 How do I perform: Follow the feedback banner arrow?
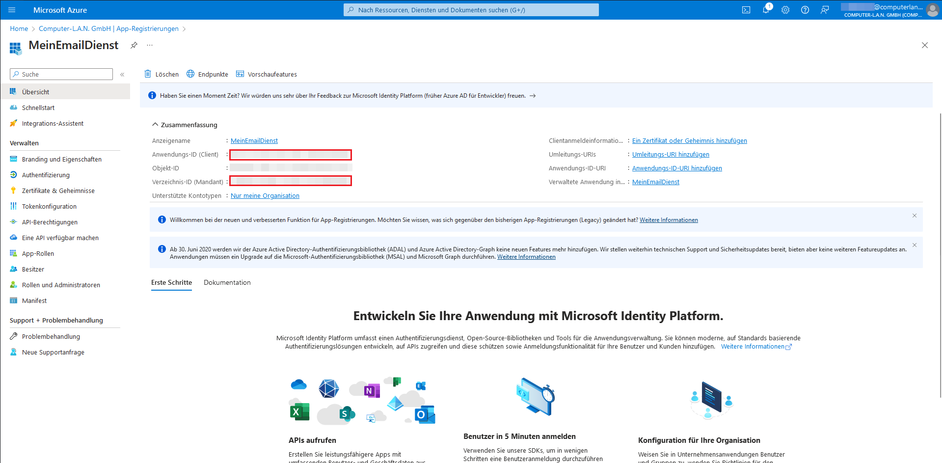pos(533,96)
